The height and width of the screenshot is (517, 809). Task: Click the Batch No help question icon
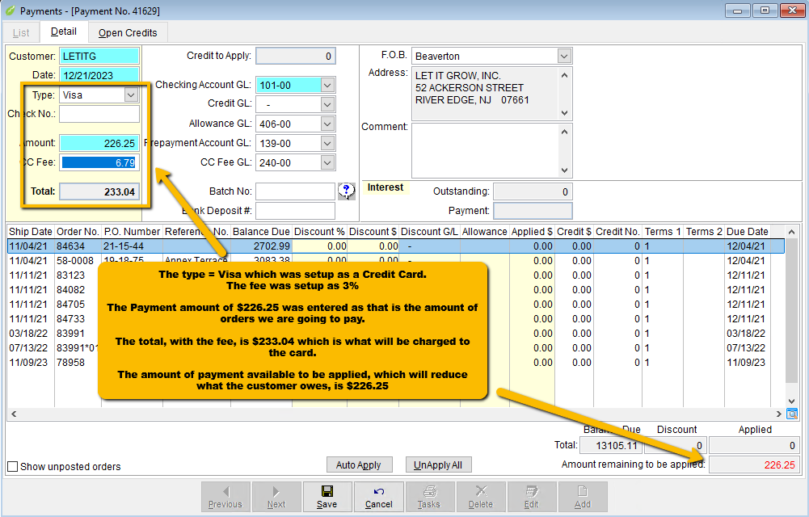click(x=347, y=191)
